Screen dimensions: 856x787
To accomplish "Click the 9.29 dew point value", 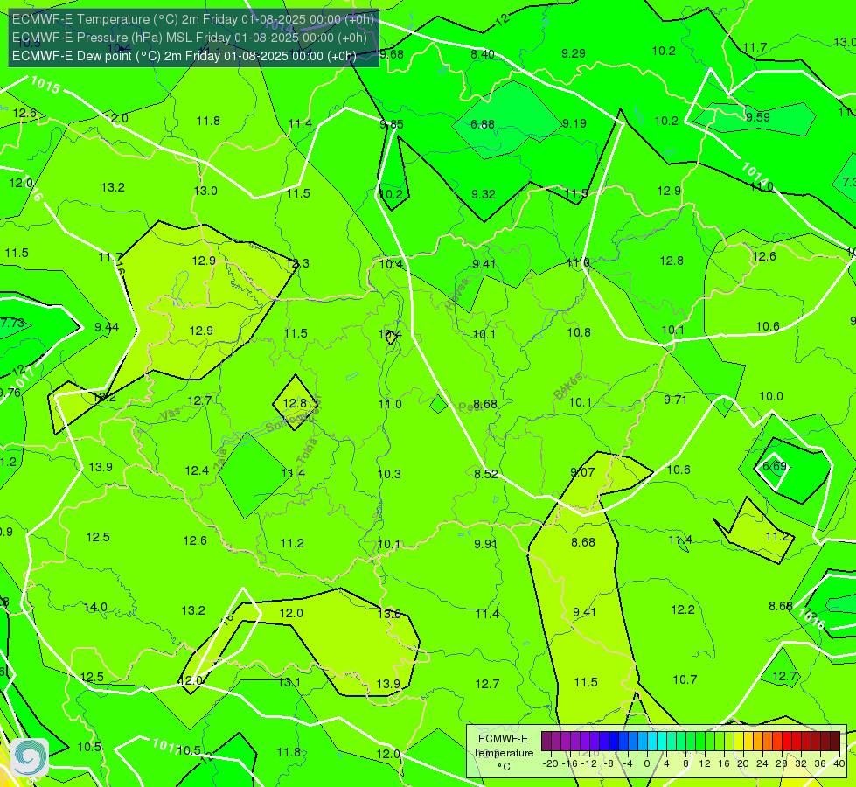I will point(574,53).
